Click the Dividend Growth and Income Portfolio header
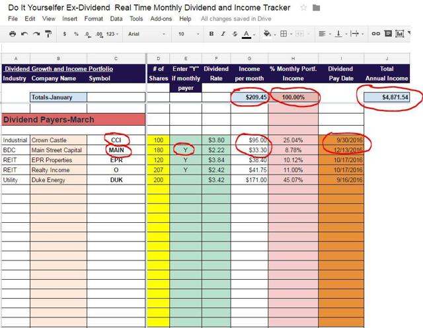 [59, 69]
